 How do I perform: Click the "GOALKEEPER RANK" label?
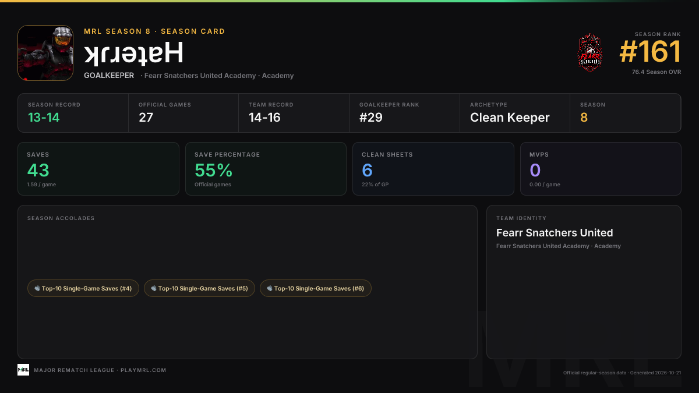(x=389, y=105)
